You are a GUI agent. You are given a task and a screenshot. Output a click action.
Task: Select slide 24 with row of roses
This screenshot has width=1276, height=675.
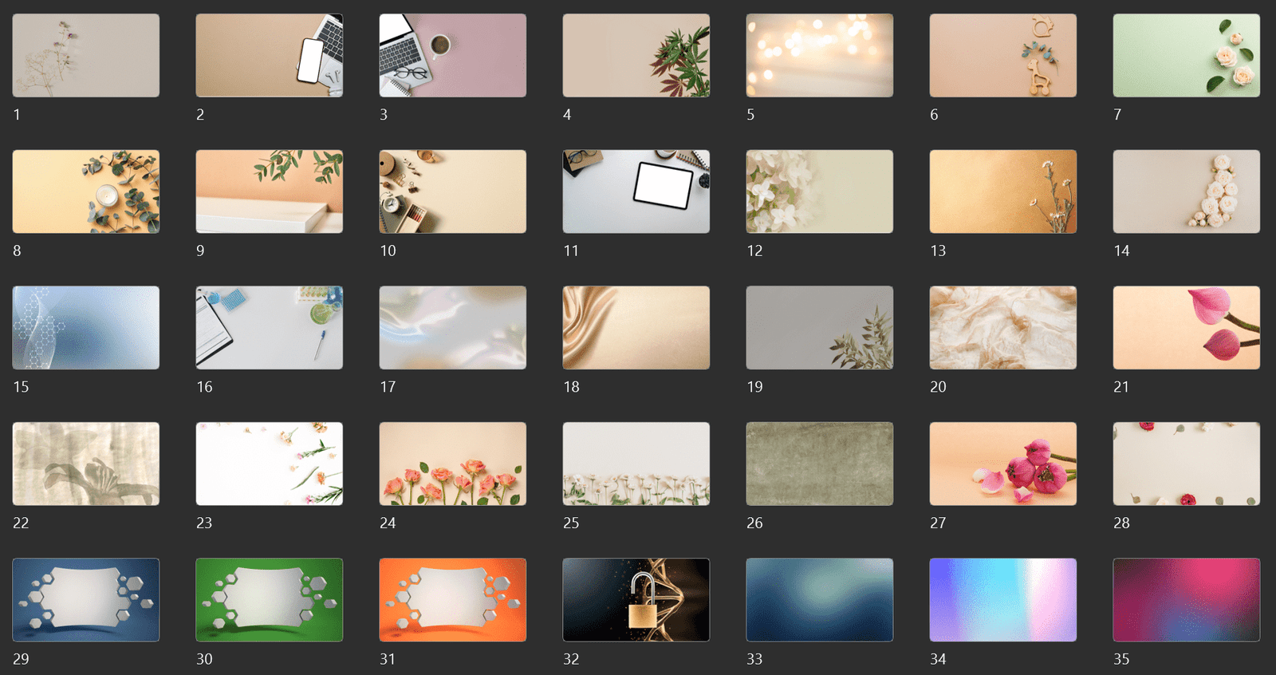[453, 464]
